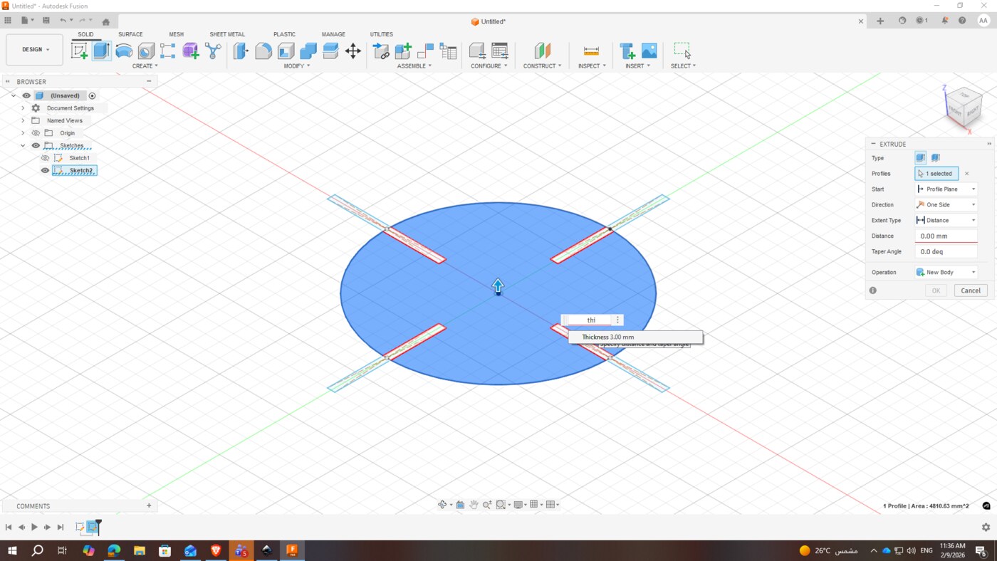The image size is (997, 561).
Task: Select the Look At icon
Action: pyautogui.click(x=460, y=505)
